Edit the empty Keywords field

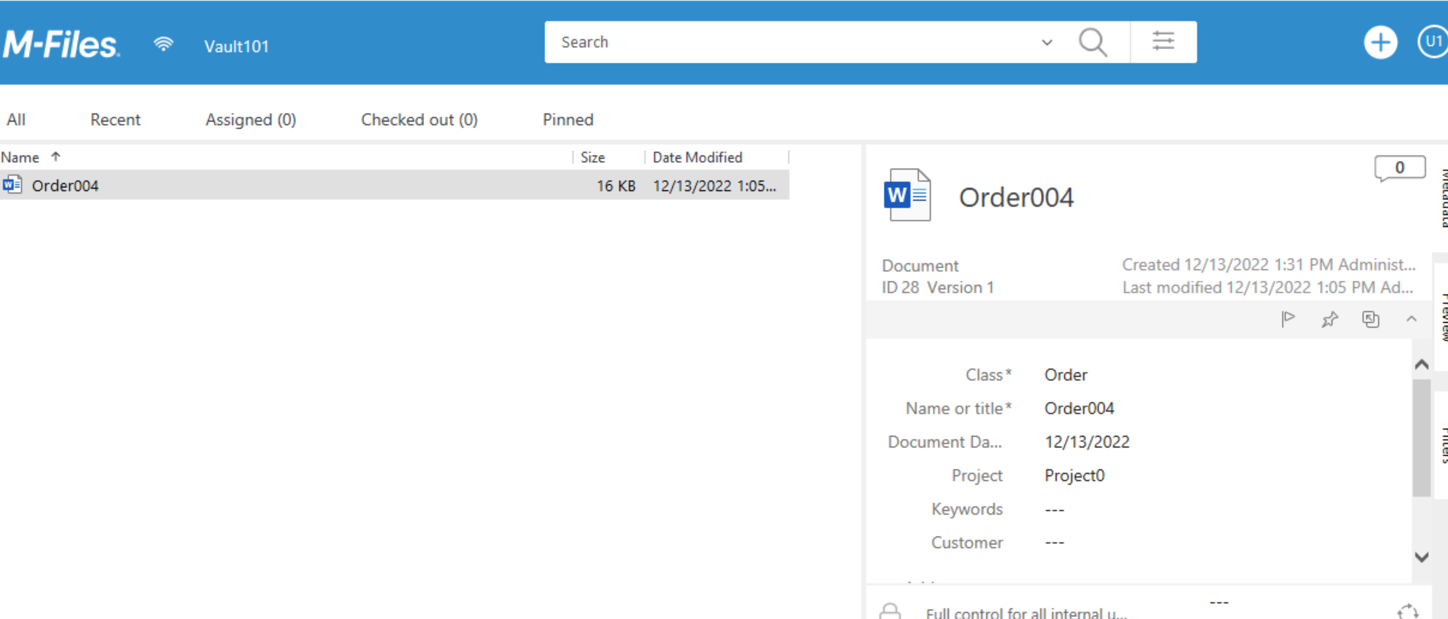coord(1054,509)
